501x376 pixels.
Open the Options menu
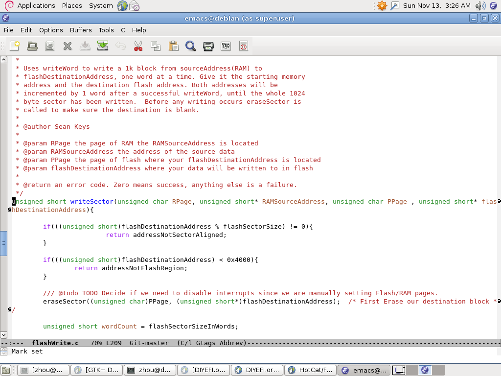pyautogui.click(x=51, y=30)
